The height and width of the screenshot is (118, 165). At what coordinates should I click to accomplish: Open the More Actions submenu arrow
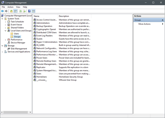162,24
